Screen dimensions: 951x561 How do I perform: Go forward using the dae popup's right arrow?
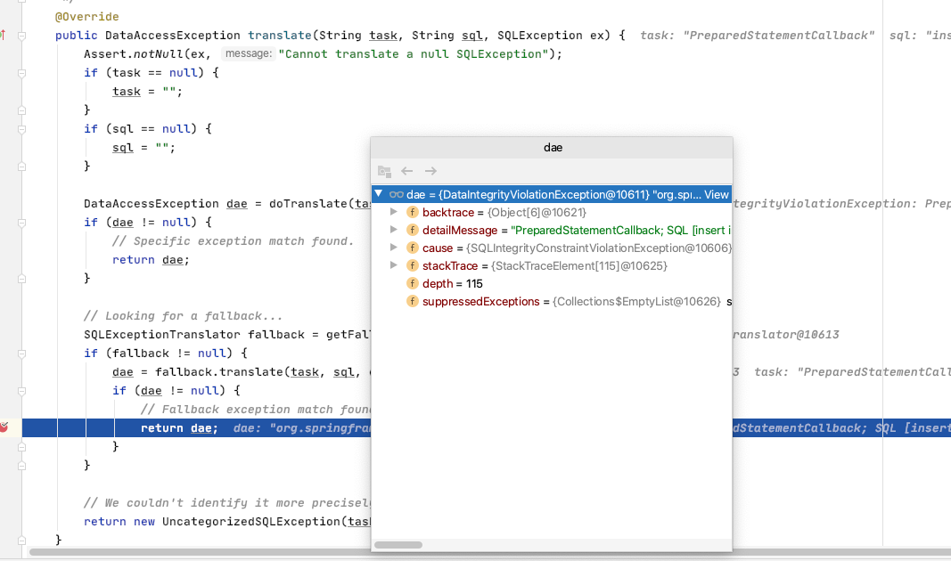(x=430, y=172)
